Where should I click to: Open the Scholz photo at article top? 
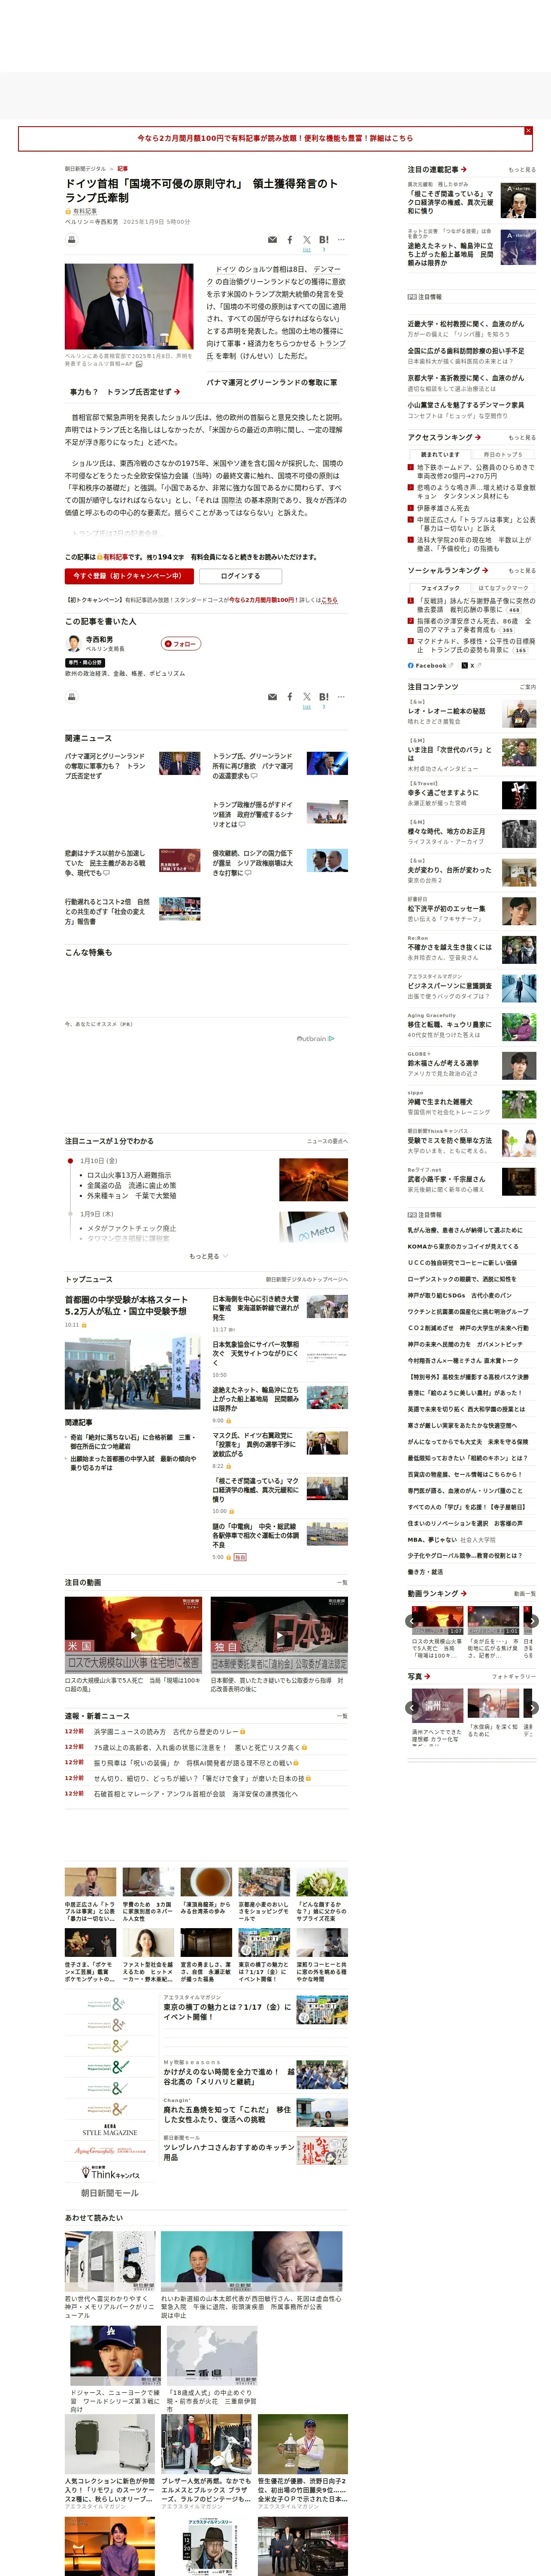click(x=129, y=306)
